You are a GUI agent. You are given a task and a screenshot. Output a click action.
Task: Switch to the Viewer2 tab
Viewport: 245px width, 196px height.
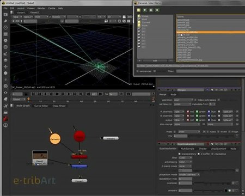coord(34,13)
